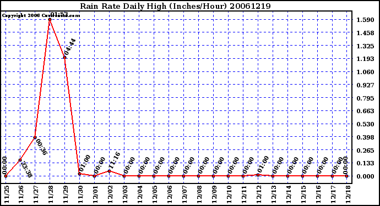The height and width of the screenshot is (206, 380).
Task: Click the 04:44 time annotation
Action: (x=70, y=47)
